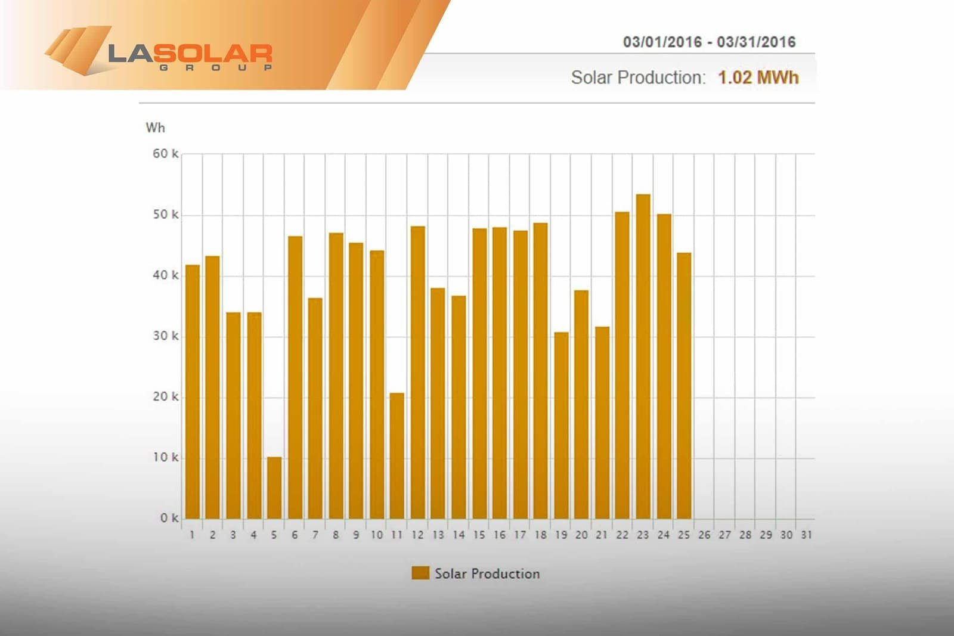Viewport: 954px width, 636px height.
Task: Select the bar for day 1
Action: pyautogui.click(x=191, y=390)
